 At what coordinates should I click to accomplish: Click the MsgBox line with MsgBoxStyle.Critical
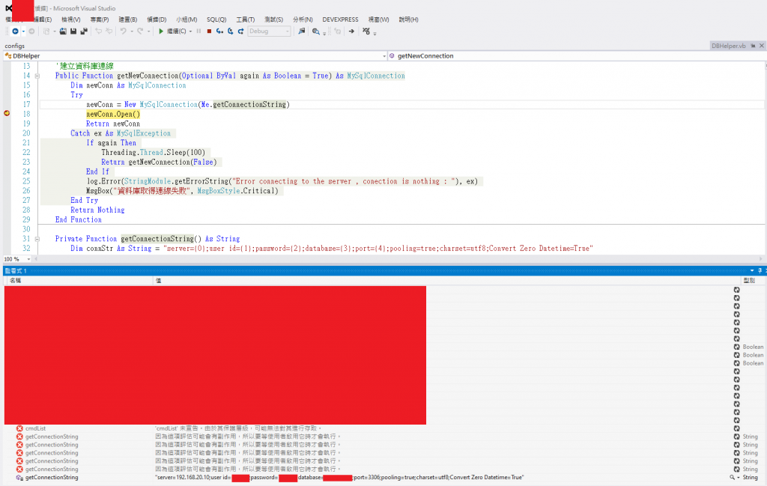tap(182, 191)
